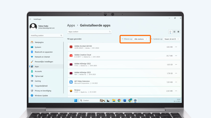
Task: Open the 'Naam (A tot Z)' sort dropdown
Action: tap(172, 39)
